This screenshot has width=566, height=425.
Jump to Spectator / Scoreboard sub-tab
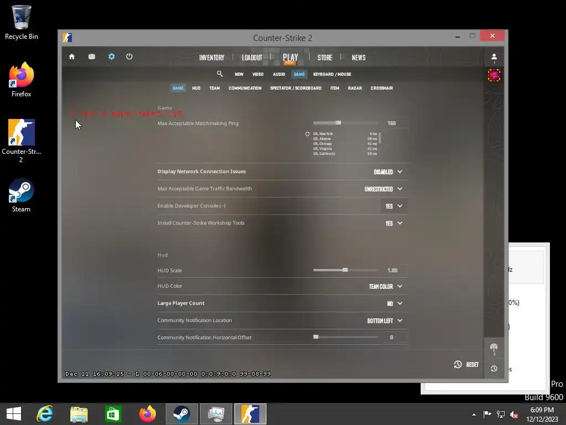[296, 88]
